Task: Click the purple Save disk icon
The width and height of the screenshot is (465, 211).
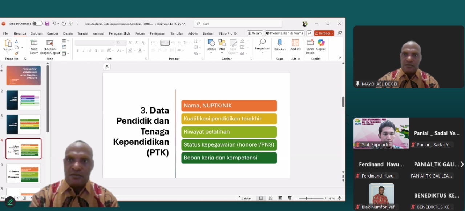Action: click(47, 24)
